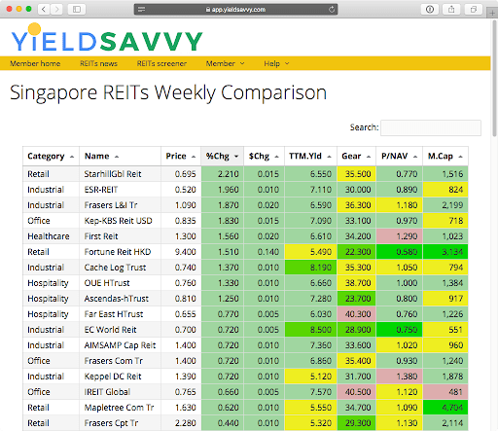Select Far East HTrust name cell
This screenshot has width=498, height=431.
pos(120,314)
